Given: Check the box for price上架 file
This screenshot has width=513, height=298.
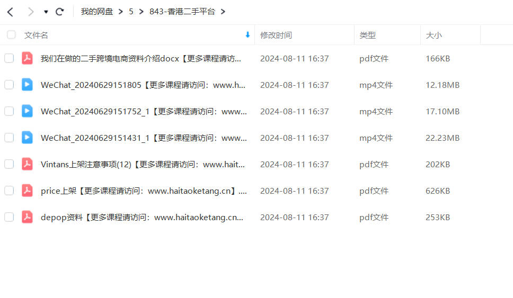Looking at the screenshot, I should pos(9,191).
